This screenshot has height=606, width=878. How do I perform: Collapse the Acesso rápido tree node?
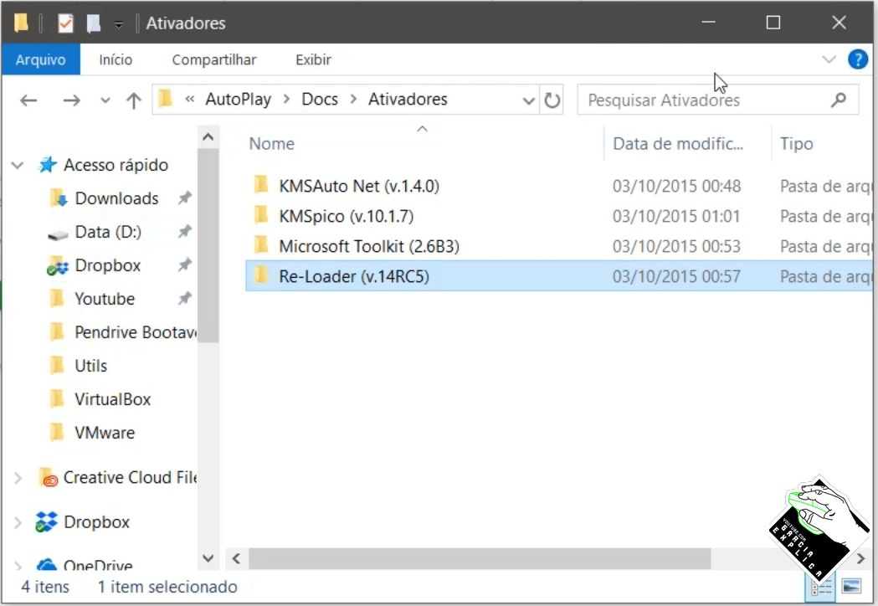tap(18, 165)
